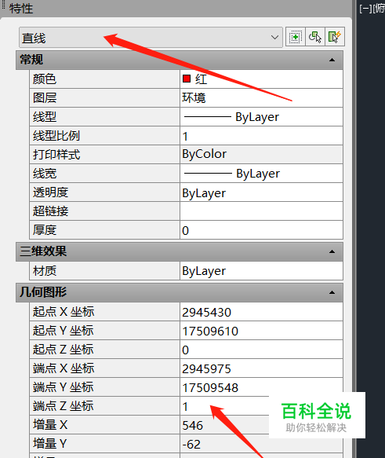385x458 pixels.
Task: Select the 端点 X 坐标 label
Action: click(x=64, y=368)
